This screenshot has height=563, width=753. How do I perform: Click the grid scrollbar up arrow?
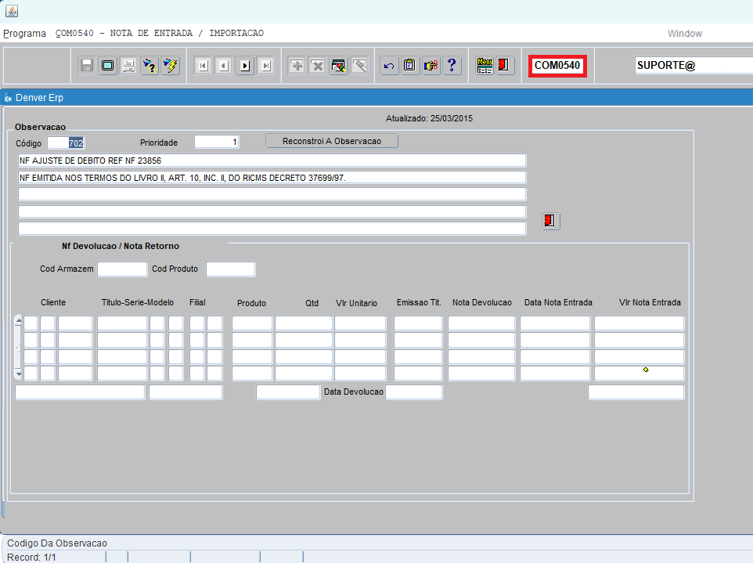[18, 320]
